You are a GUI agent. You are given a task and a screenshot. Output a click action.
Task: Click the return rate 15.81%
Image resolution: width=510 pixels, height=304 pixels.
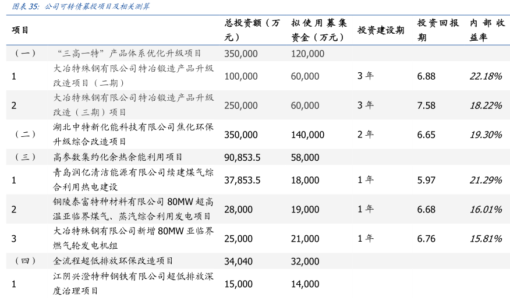486,239
